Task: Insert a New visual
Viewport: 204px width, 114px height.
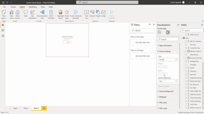Action: coord(11,15)
